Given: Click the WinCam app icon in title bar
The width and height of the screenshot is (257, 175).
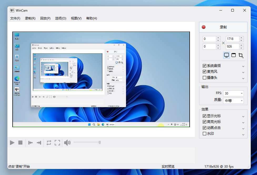Looking at the screenshot, I should pyautogui.click(x=12, y=10).
